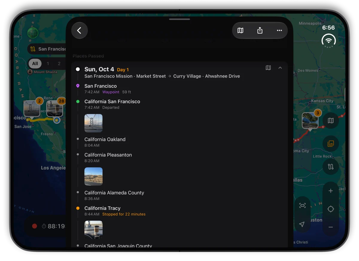Select the All days tab on map
The height and width of the screenshot is (261, 359).
coord(35,63)
